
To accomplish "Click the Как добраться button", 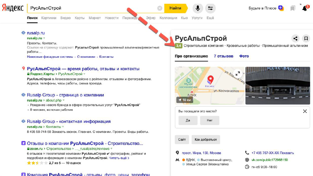I will pos(206,139).
